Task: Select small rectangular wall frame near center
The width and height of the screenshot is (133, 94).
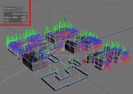Action: click(54, 59)
